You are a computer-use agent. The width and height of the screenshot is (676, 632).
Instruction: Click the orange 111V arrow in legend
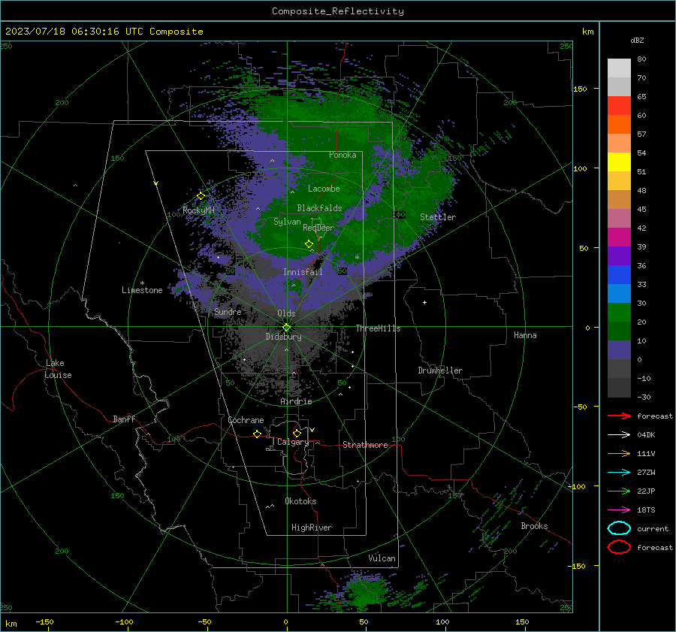pyautogui.click(x=619, y=453)
